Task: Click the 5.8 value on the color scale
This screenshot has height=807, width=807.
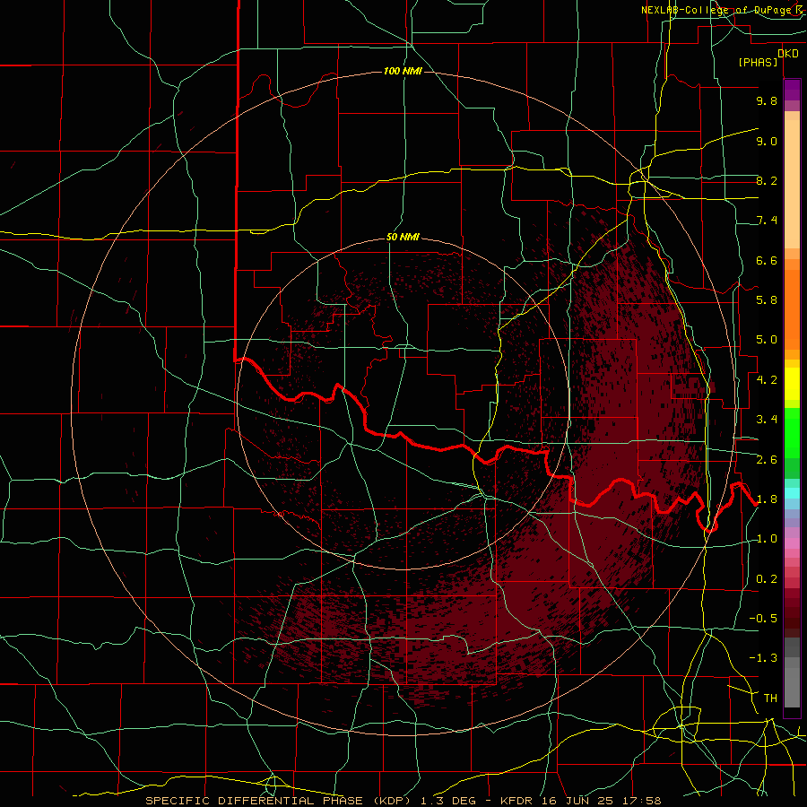Action: click(767, 300)
